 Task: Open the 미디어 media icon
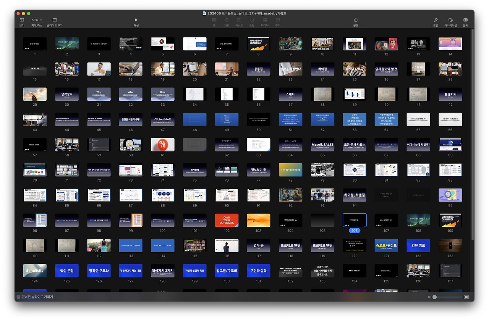tap(265, 20)
